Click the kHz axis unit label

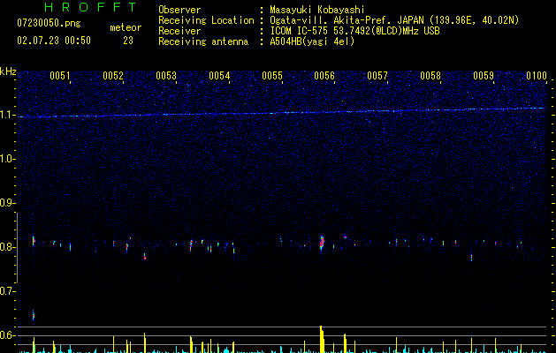[x=8, y=71]
